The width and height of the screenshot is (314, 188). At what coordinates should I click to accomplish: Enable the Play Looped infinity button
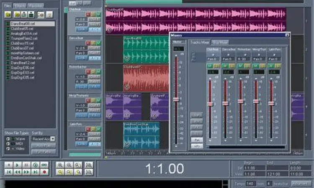coord(44,165)
